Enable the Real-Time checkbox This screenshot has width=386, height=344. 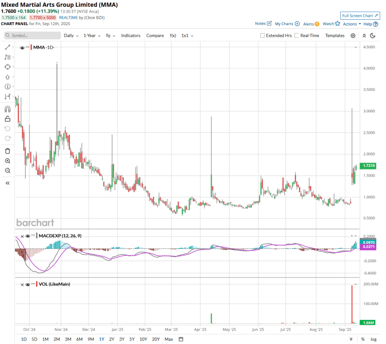[x=296, y=36]
